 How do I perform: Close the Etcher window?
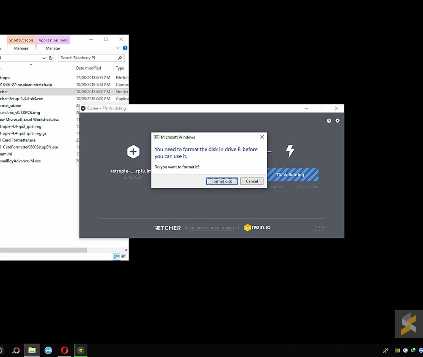coord(336,108)
